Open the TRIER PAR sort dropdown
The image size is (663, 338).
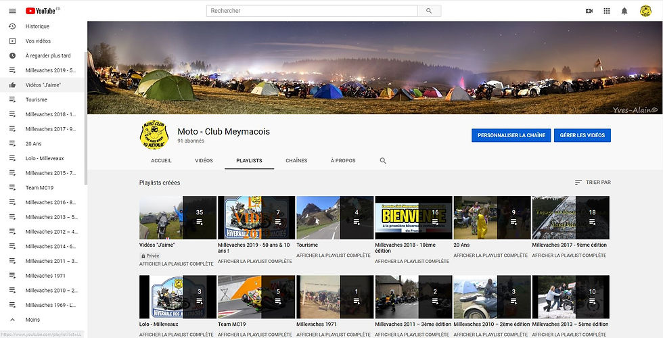pyautogui.click(x=593, y=183)
